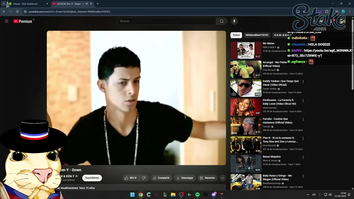The image size is (354, 199).
Task: Open Logitech G HUB from the taskbar
Action: point(189,195)
